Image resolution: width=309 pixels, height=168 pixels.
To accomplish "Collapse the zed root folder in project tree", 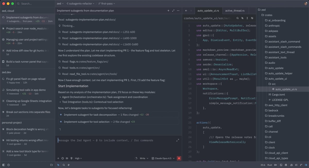I will tap(283, 10).
